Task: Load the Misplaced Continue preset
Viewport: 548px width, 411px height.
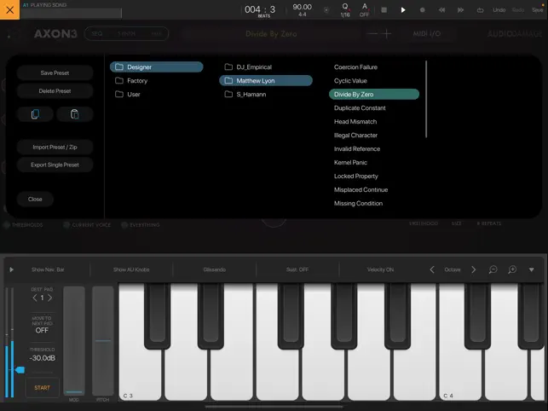Action: (x=374, y=189)
